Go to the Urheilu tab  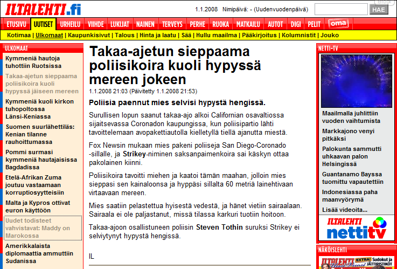70,24
